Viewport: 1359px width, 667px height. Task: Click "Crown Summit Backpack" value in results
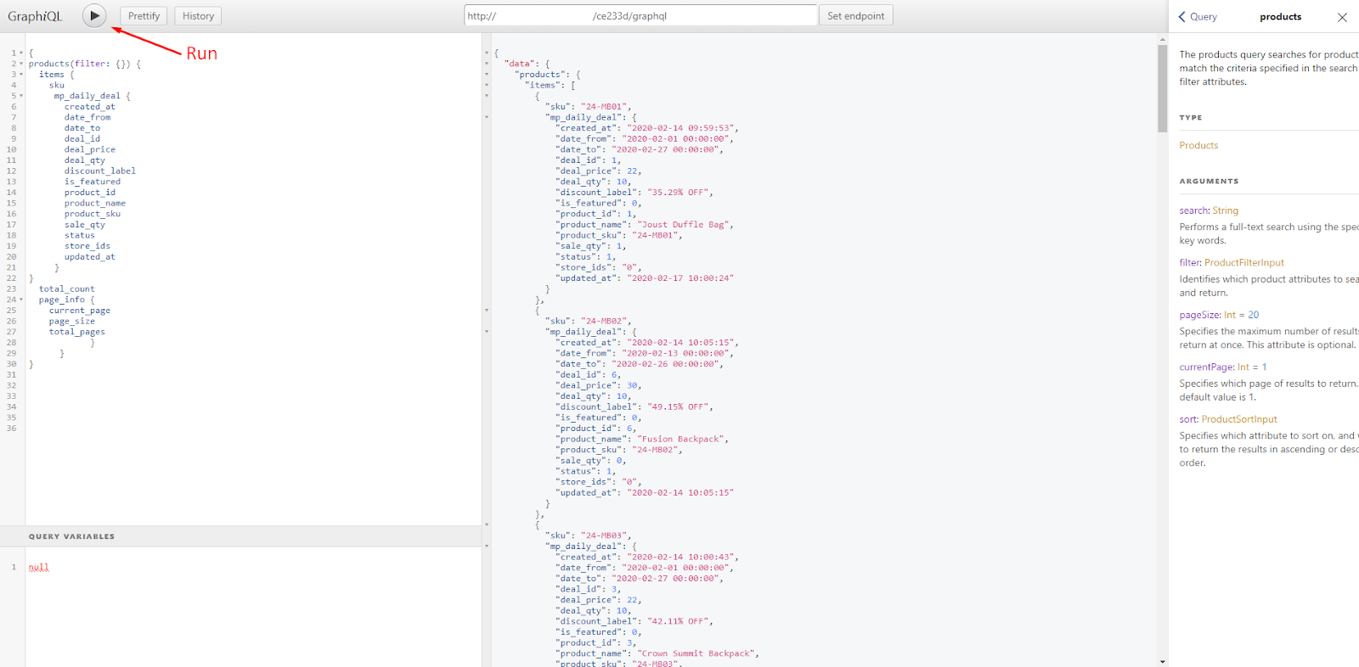[x=696, y=653]
